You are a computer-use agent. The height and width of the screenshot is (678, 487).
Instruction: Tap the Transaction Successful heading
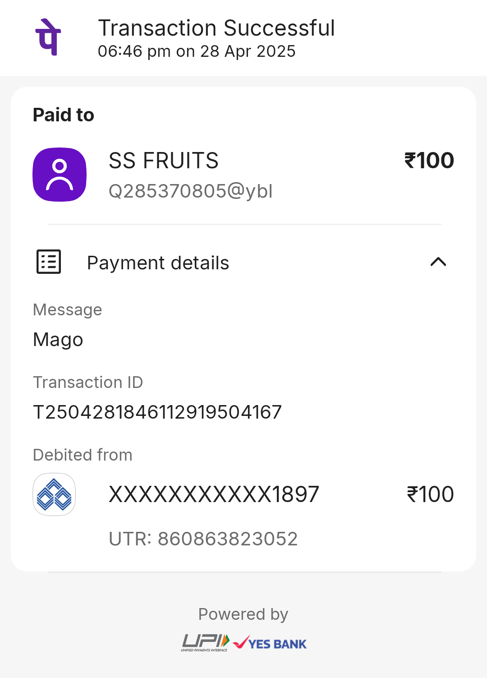216,28
